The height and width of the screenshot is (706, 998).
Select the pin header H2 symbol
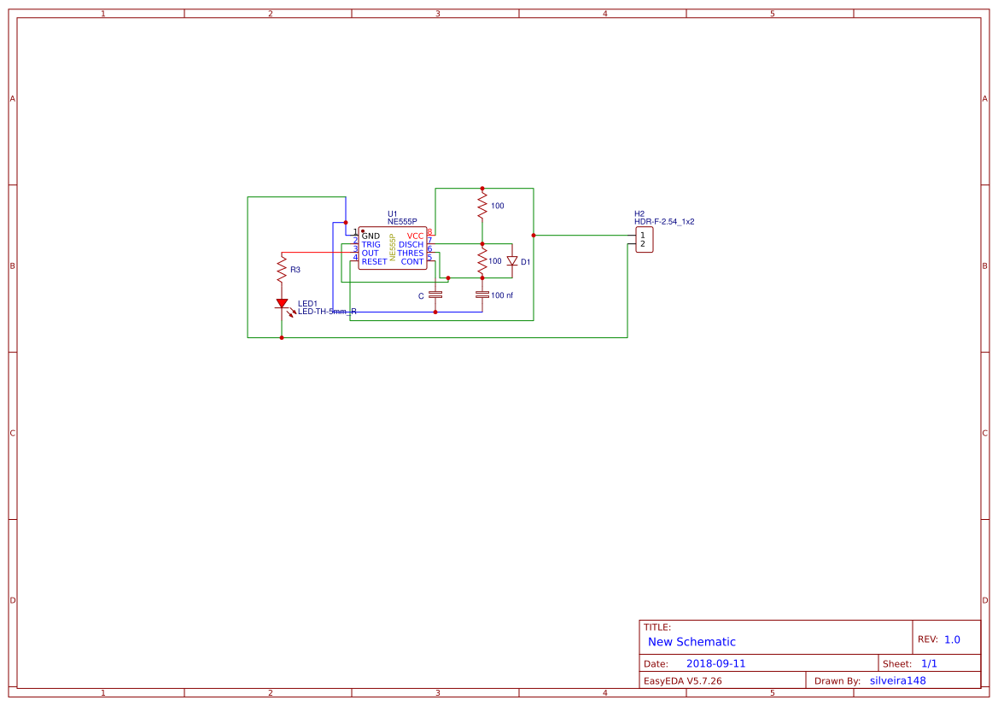(643, 240)
